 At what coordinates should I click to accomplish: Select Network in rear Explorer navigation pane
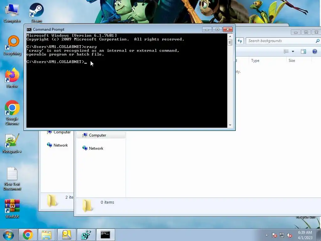(x=57, y=145)
